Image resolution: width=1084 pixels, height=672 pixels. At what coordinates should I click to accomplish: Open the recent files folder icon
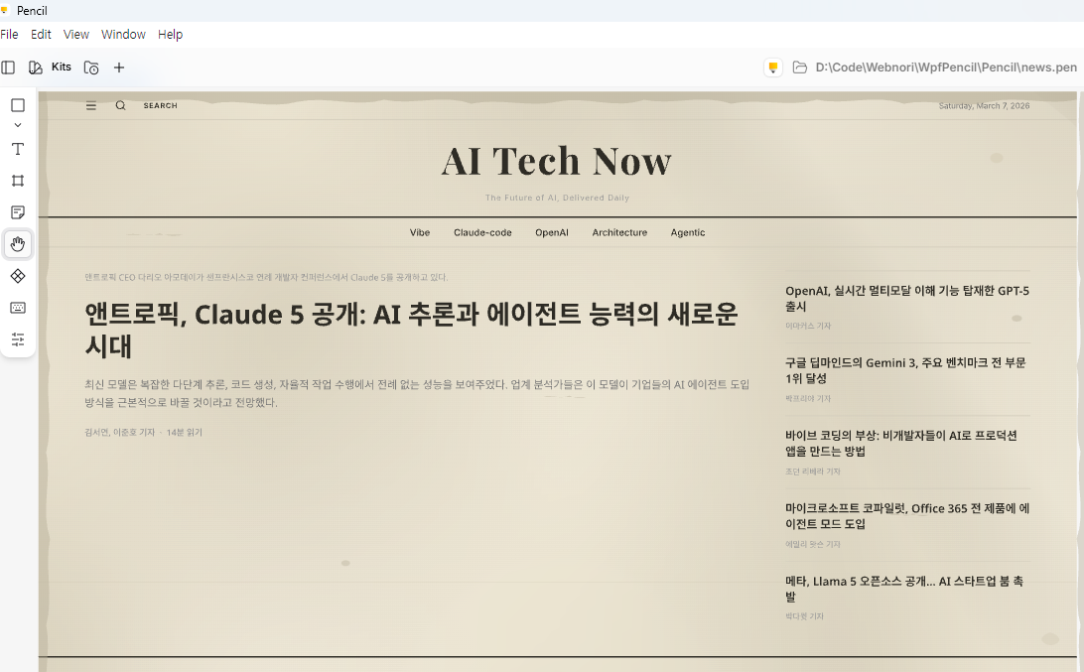click(91, 67)
